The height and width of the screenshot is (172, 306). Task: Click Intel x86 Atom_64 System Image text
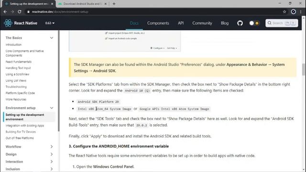(x=104, y=109)
